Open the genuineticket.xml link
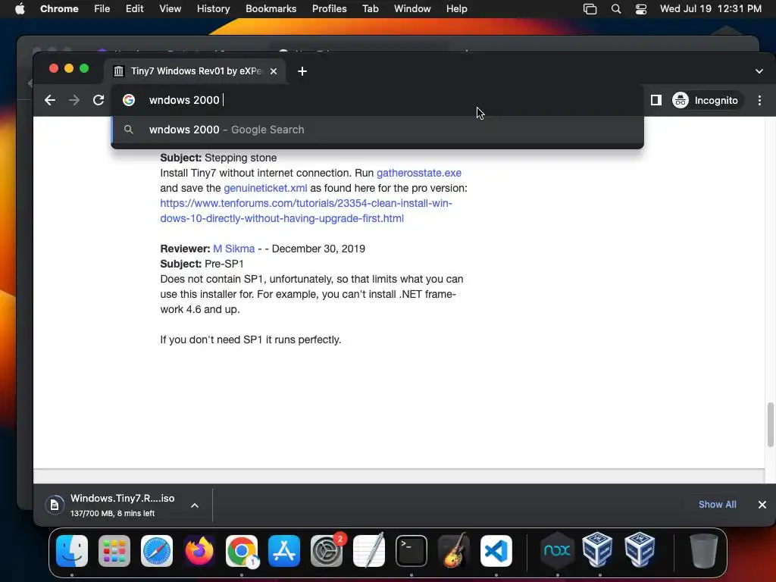The width and height of the screenshot is (776, 582). pyautogui.click(x=265, y=188)
